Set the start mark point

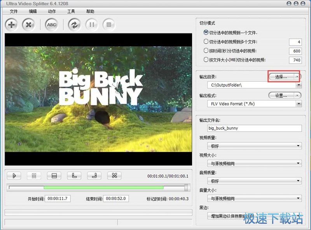tap(74, 176)
